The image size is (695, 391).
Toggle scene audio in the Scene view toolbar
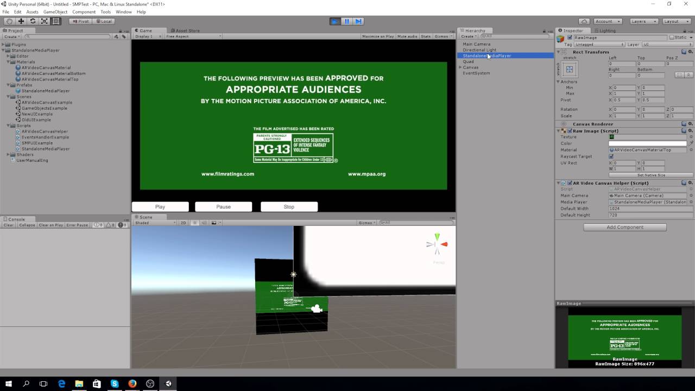point(205,223)
